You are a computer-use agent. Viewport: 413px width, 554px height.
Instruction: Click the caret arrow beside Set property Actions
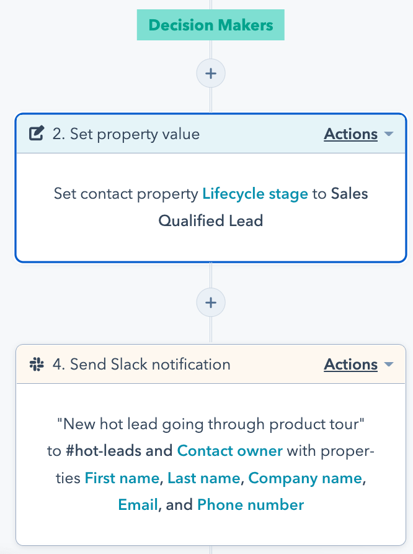point(389,134)
